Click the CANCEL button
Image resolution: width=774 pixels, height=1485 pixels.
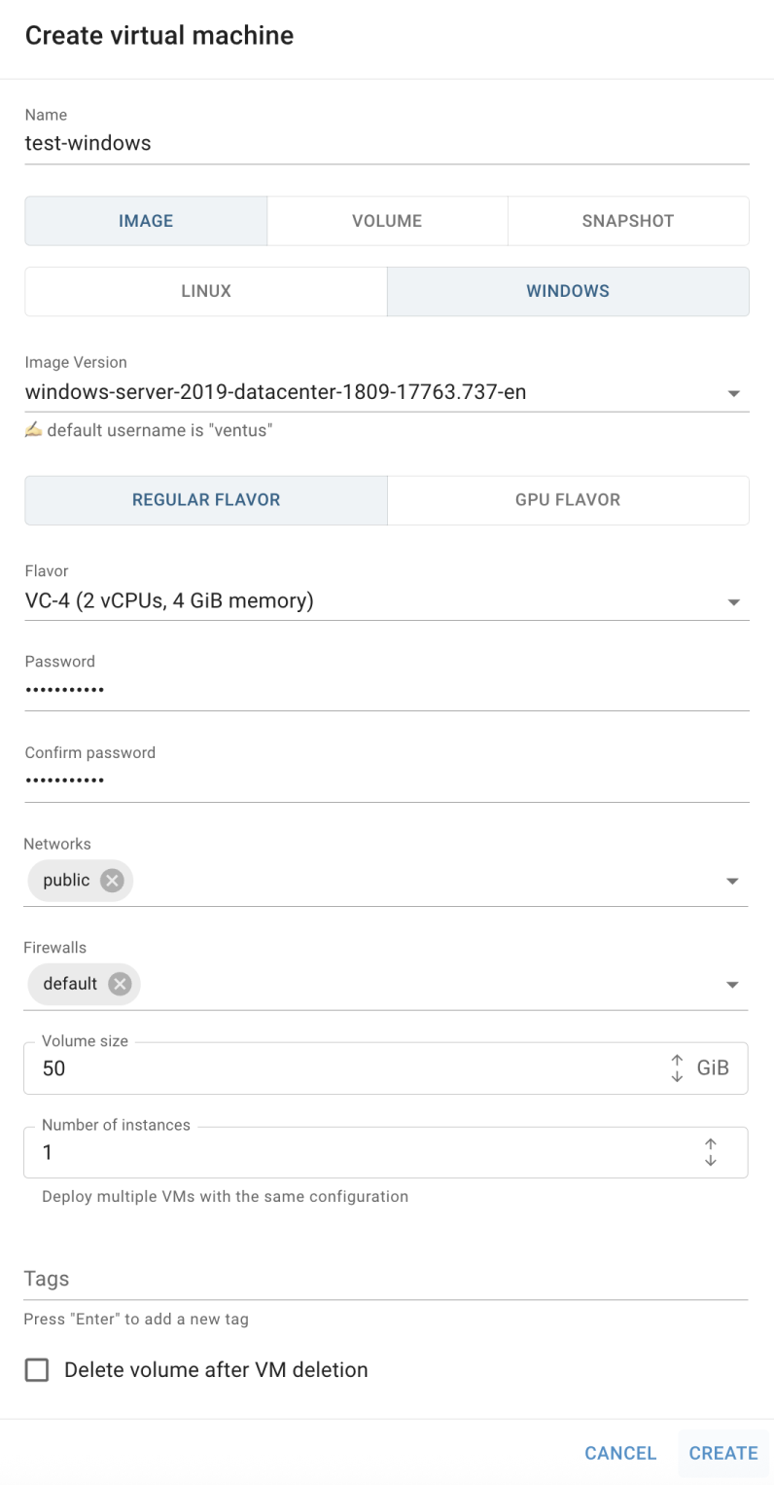pyautogui.click(x=620, y=1453)
